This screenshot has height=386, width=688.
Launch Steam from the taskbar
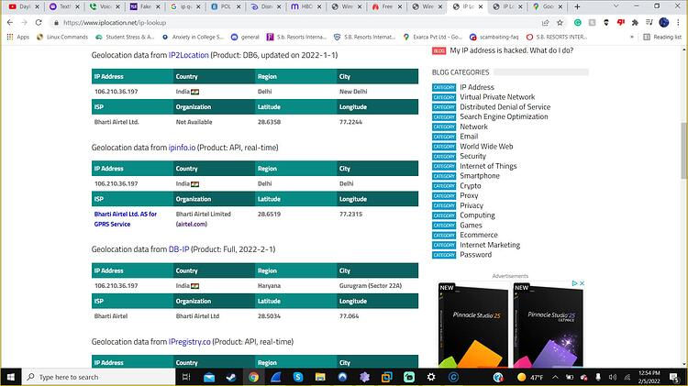(231, 377)
